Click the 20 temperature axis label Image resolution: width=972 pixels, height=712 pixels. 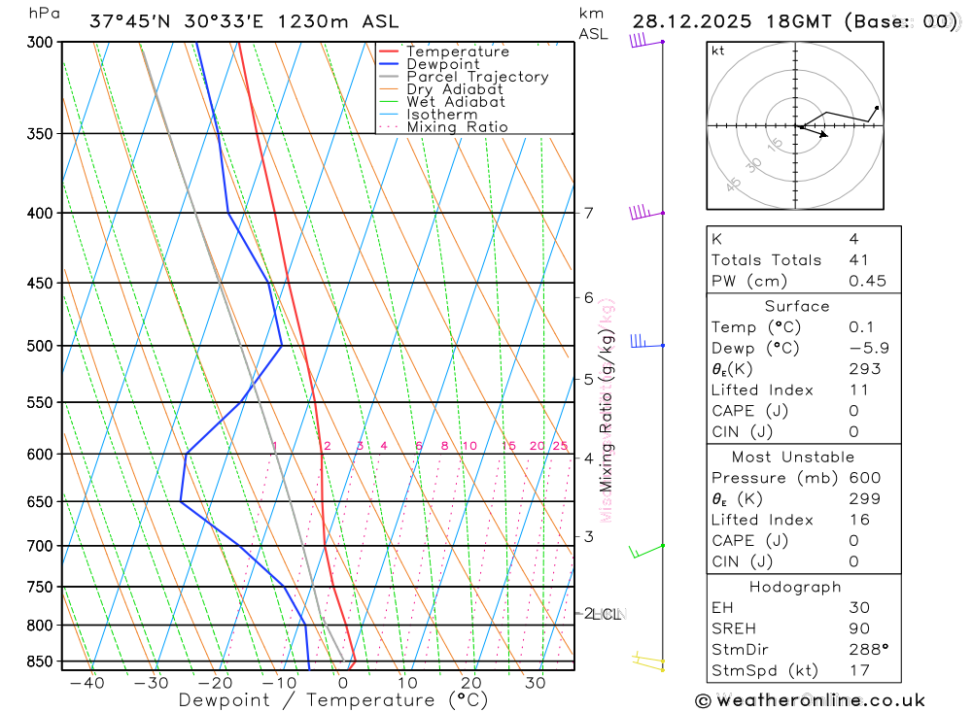[x=470, y=683]
